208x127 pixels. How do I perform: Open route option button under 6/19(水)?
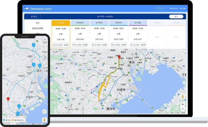click(x=99, y=45)
